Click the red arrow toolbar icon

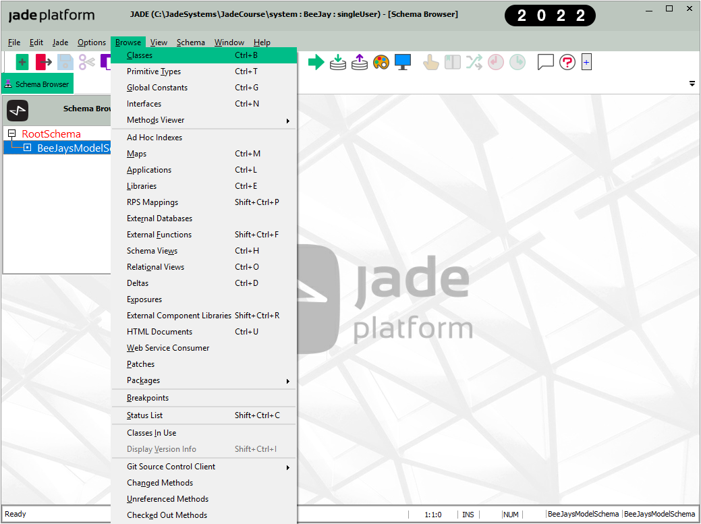point(44,63)
